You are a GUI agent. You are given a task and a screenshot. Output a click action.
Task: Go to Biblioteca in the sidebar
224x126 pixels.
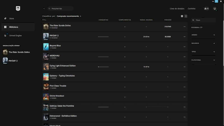[13, 27]
